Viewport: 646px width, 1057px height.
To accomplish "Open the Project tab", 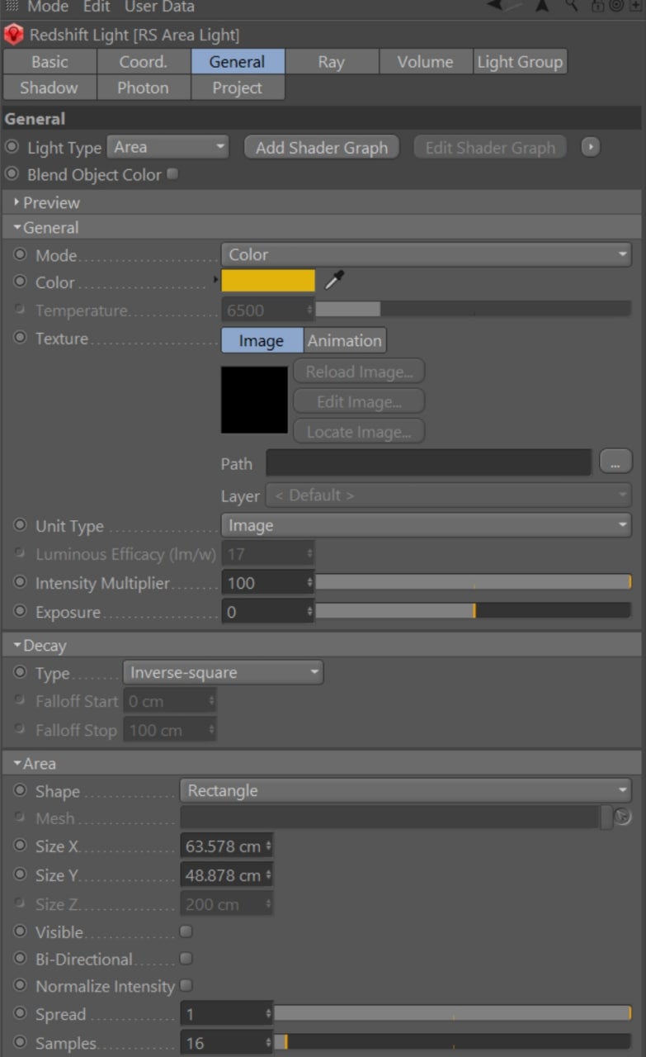I will pos(238,88).
